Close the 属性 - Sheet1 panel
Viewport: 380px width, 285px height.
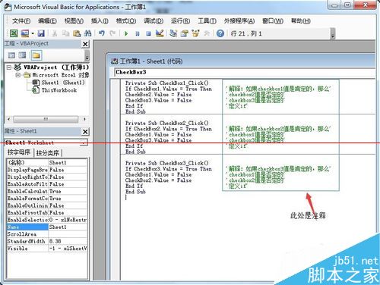[85, 131]
